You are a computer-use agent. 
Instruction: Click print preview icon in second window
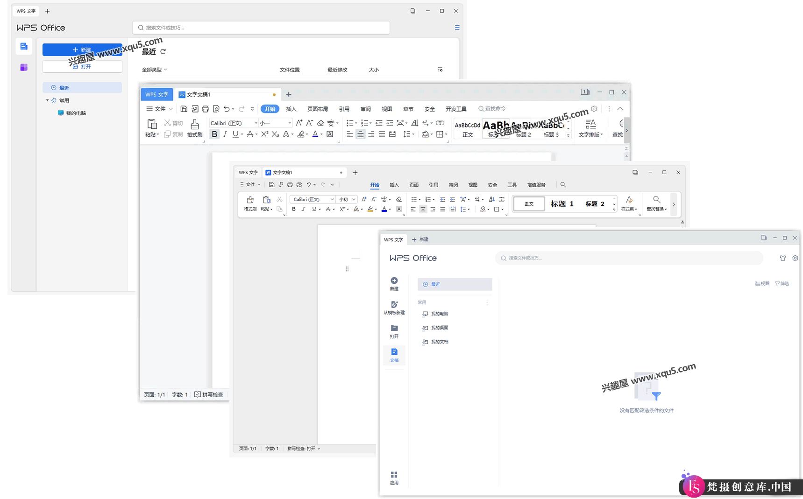[x=216, y=109]
